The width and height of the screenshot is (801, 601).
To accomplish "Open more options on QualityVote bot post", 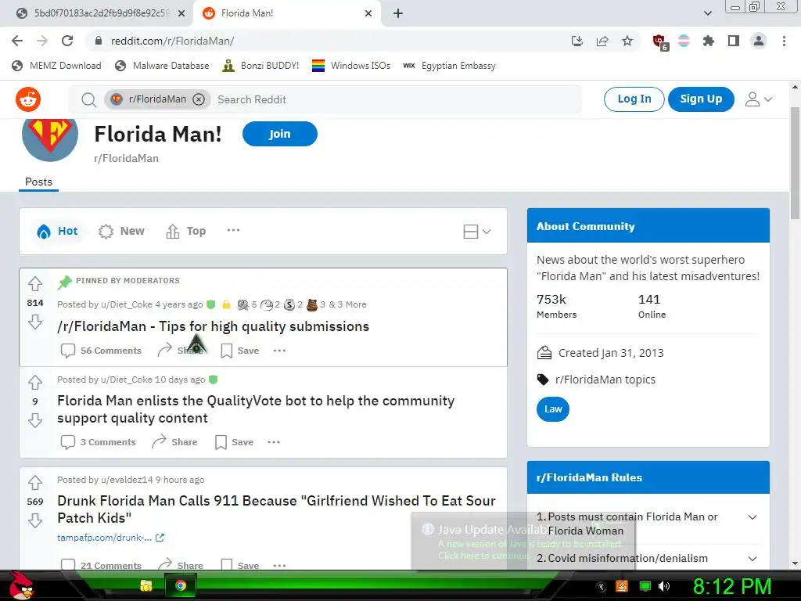I will click(x=274, y=442).
